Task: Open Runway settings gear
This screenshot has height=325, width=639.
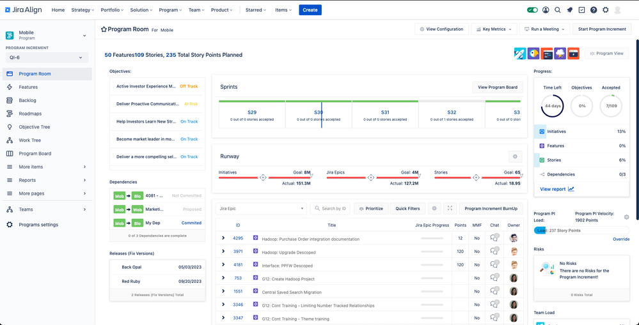Action: click(515, 156)
